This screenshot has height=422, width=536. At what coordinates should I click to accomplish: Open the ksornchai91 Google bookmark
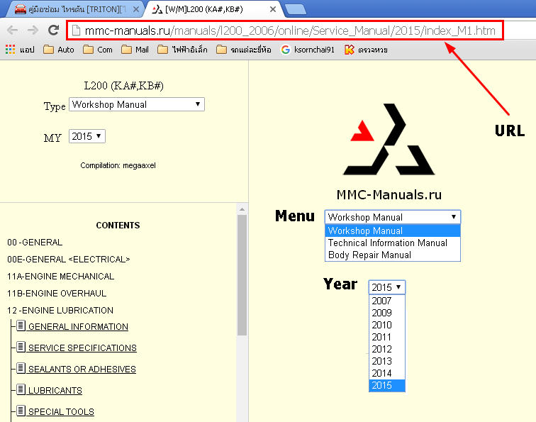(x=307, y=50)
